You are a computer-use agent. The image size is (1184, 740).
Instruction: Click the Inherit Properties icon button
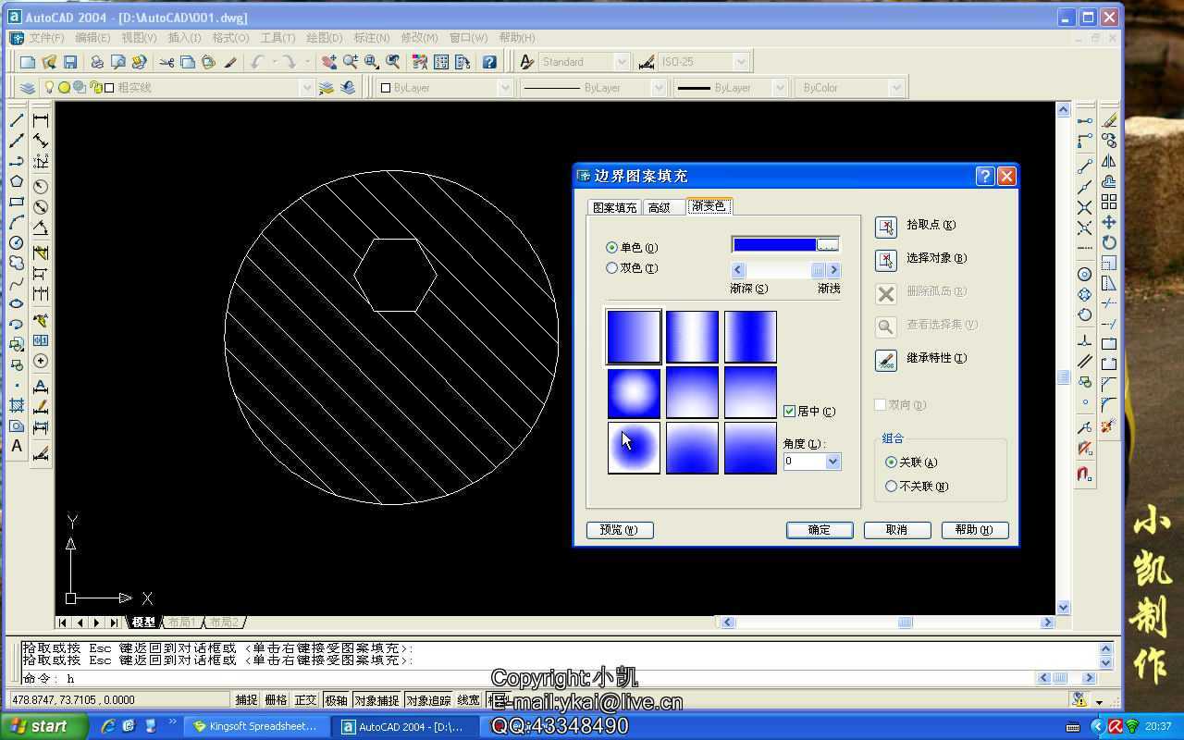(x=886, y=360)
